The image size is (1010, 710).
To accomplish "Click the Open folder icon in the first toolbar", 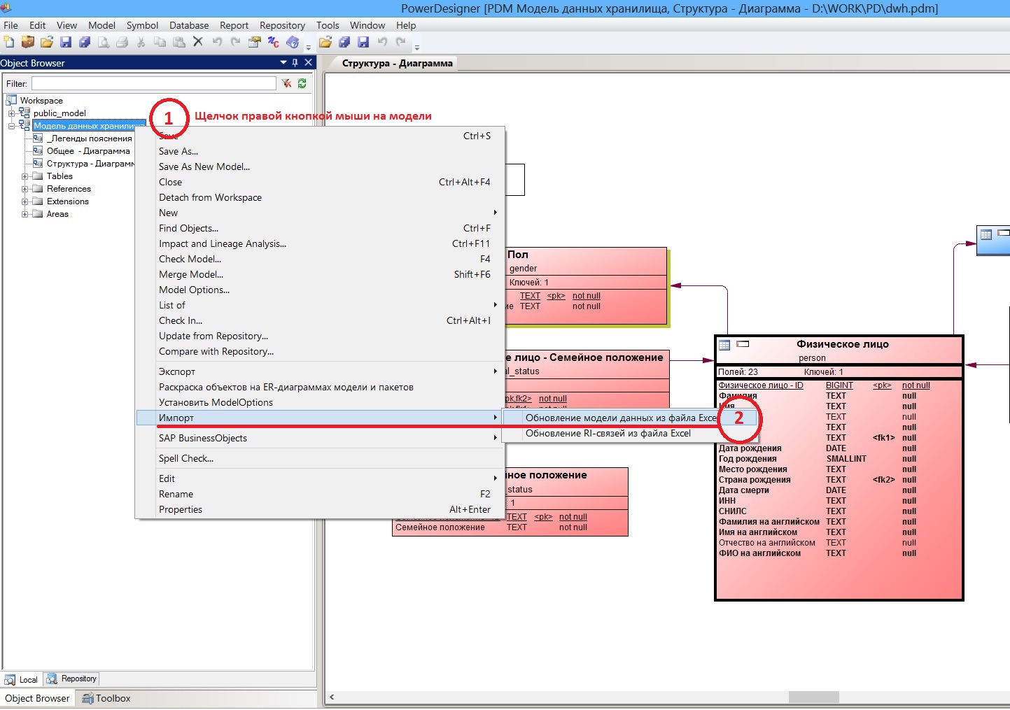I will (47, 42).
